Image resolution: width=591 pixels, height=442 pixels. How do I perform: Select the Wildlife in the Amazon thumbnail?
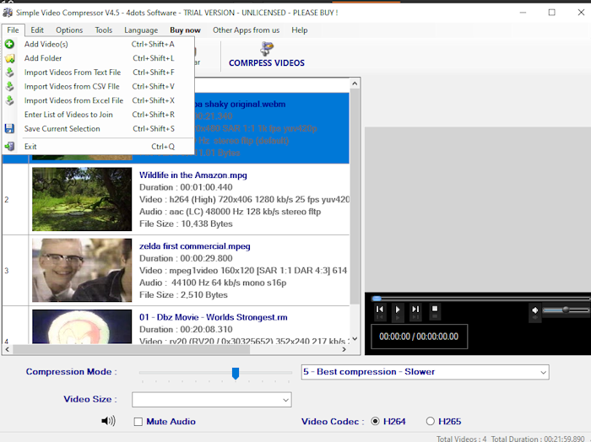(81, 199)
